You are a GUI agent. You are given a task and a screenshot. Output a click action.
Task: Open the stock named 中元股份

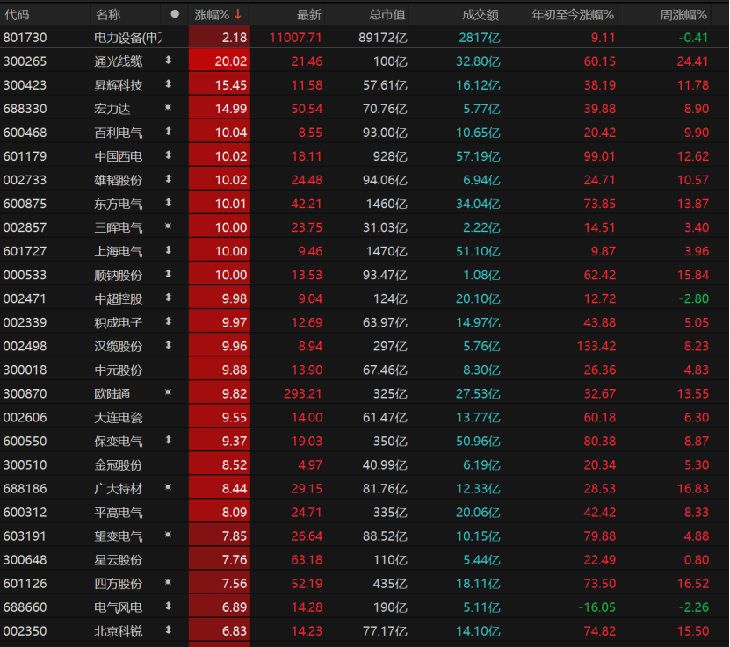pos(119,370)
